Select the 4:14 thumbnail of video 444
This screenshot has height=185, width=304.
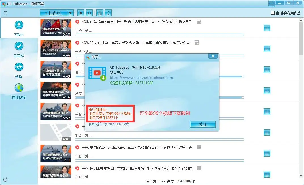point(56,153)
